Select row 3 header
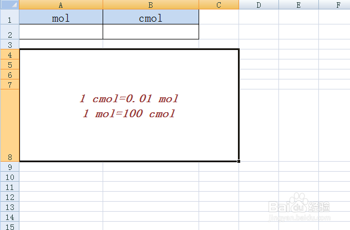 [x=9, y=44]
